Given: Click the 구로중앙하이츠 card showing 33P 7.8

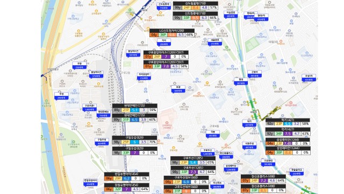Looking at the screenshot, I should [166, 64].
